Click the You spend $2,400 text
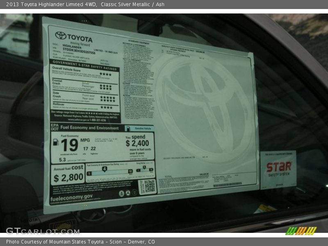328x246 pixels. pyautogui.click(x=137, y=141)
